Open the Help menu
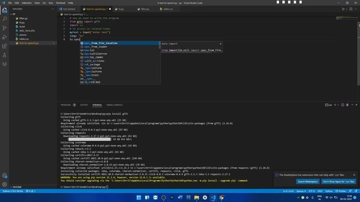This screenshot has height=202, width=360. pos(70,3)
